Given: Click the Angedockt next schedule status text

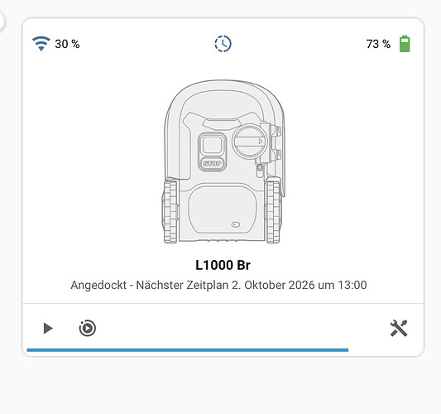Looking at the screenshot, I should tap(218, 285).
